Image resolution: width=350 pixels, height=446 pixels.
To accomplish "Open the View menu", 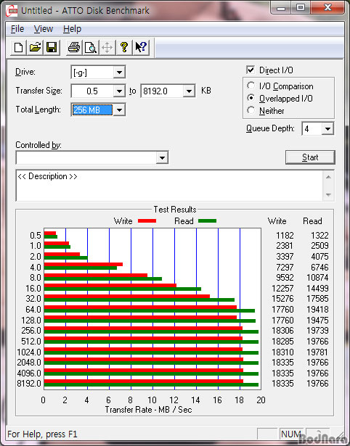I will 44,29.
